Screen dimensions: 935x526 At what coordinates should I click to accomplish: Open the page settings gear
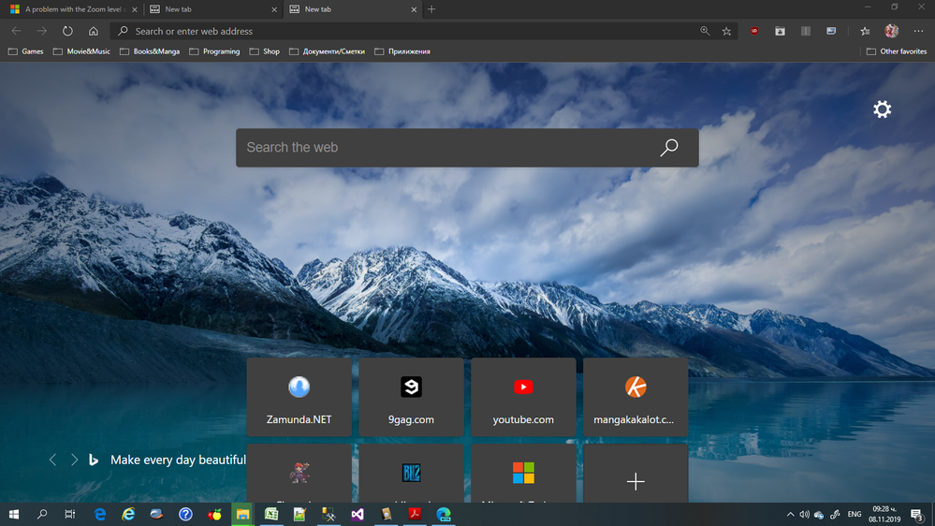[882, 110]
